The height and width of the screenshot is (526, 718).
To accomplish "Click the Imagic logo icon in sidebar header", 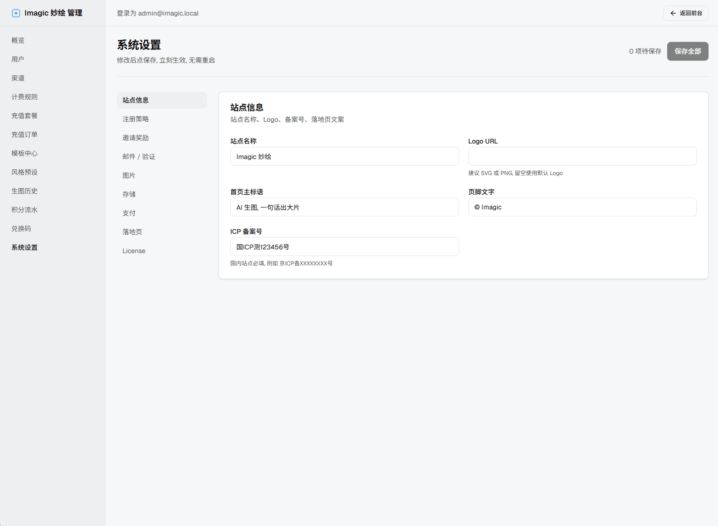I will 16,13.
